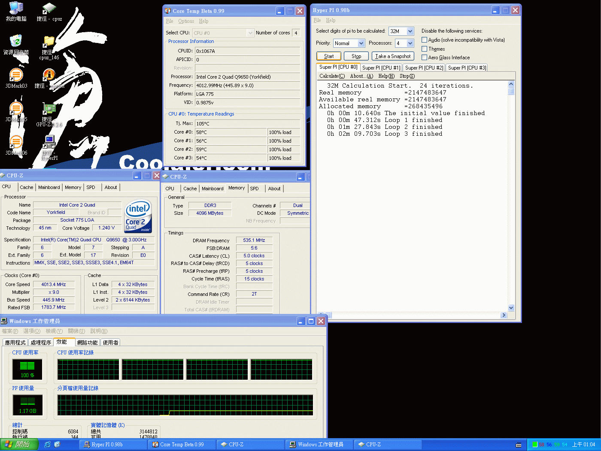601x451 pixels.
Task: Expand the pi digits 32M dropdown
Action: [x=410, y=31]
